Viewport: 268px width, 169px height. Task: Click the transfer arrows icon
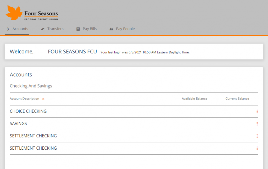43,29
